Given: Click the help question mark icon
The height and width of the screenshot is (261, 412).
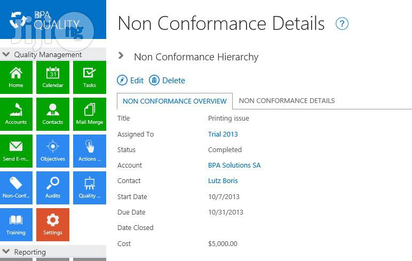Looking at the screenshot, I should [342, 23].
